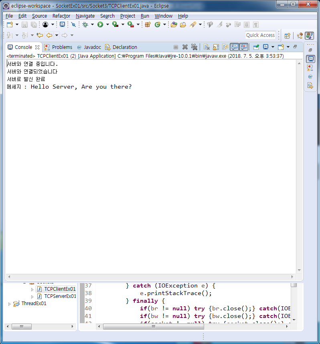This screenshot has width=320, height=344.
Task: Click the Console horizontal scrollbar track
Action: 150,277
